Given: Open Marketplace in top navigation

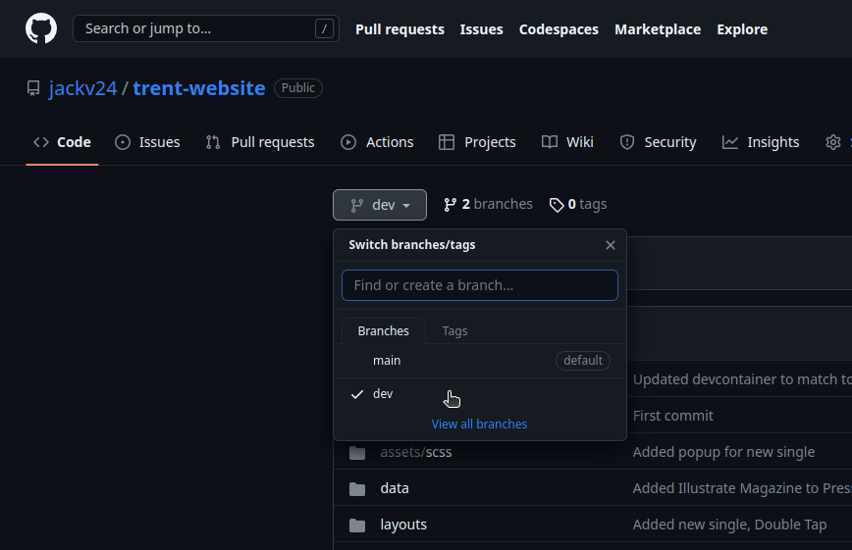Looking at the screenshot, I should coord(658,29).
